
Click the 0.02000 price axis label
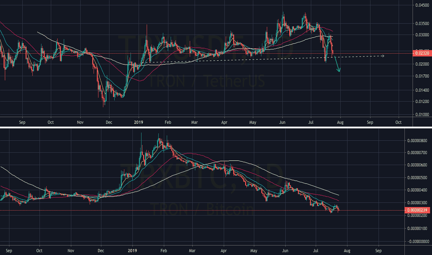pos(422,64)
